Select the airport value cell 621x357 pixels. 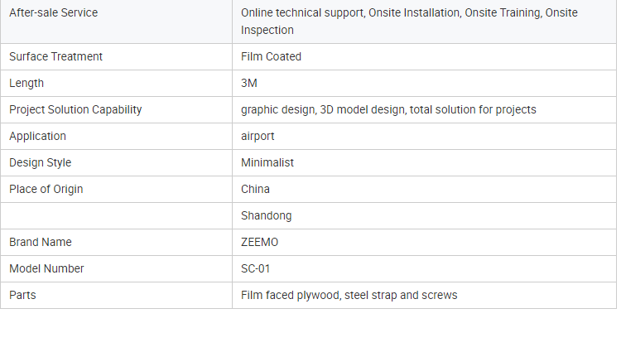click(x=258, y=137)
